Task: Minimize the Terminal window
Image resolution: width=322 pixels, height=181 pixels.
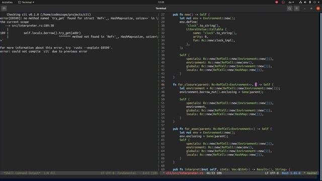Action: [304, 9]
